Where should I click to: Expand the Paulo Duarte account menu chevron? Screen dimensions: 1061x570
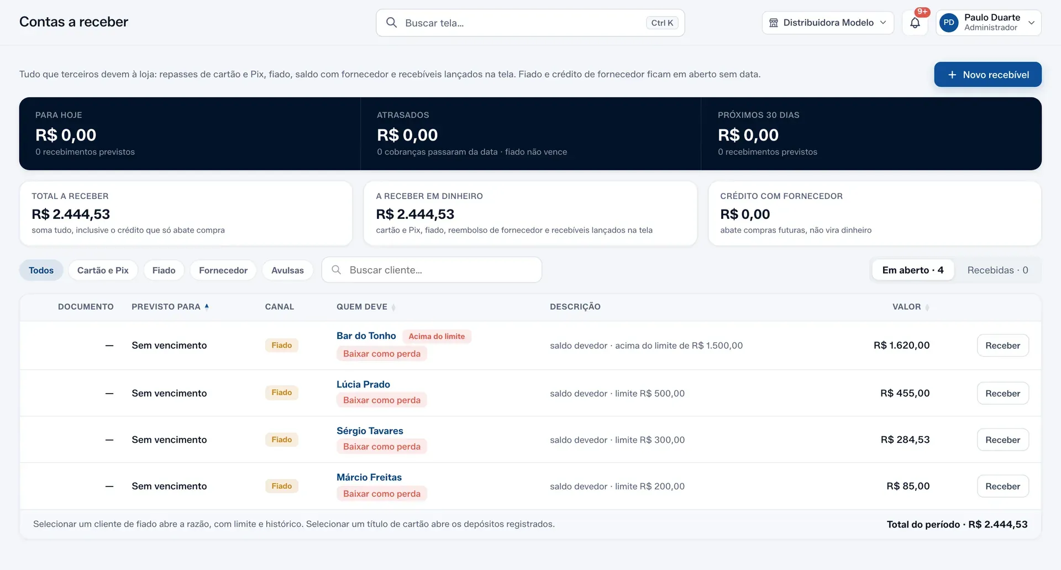point(1031,23)
